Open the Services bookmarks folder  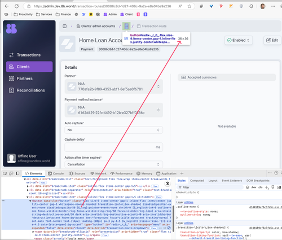point(44,14)
